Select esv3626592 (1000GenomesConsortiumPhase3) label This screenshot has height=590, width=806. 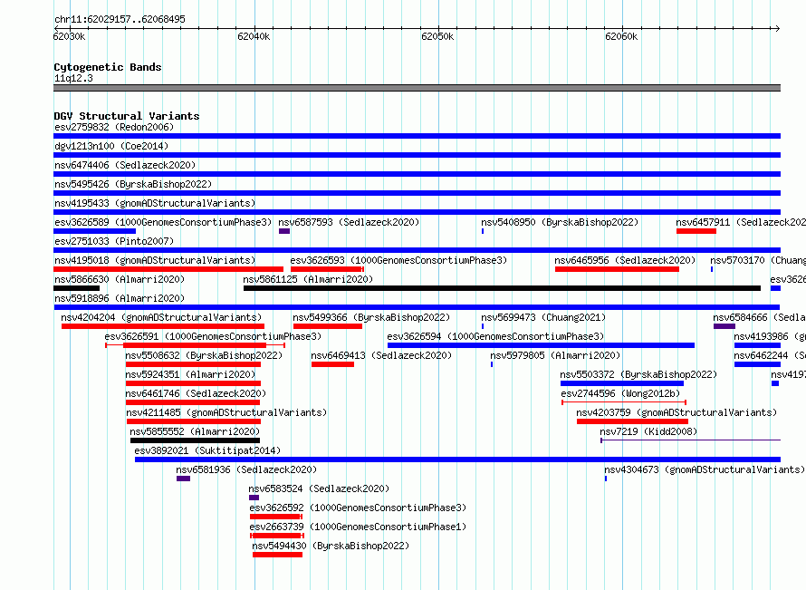point(358,508)
